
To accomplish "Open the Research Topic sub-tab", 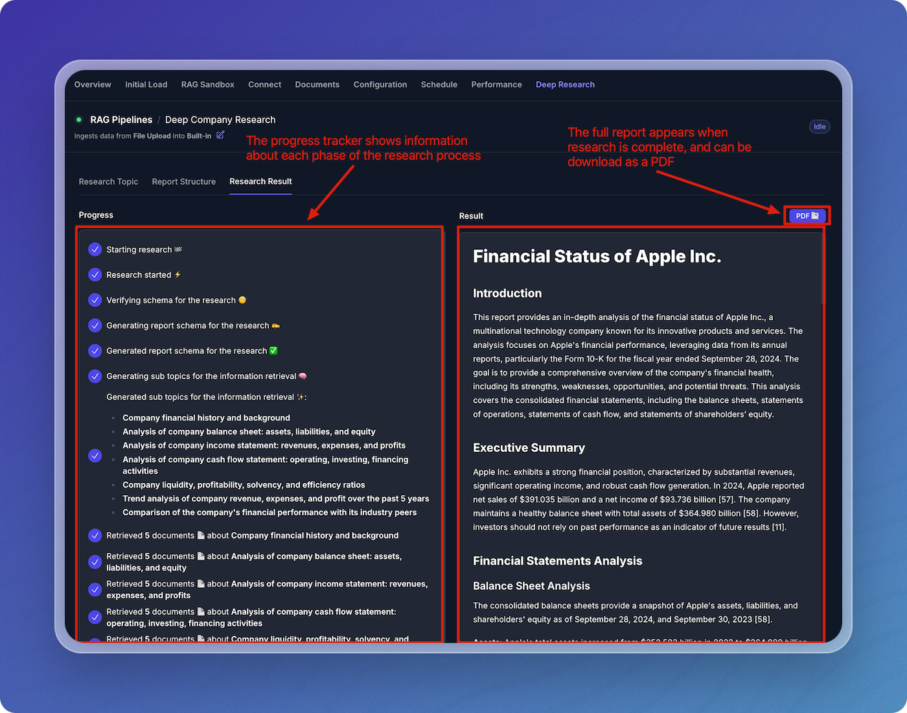I will pyautogui.click(x=108, y=181).
